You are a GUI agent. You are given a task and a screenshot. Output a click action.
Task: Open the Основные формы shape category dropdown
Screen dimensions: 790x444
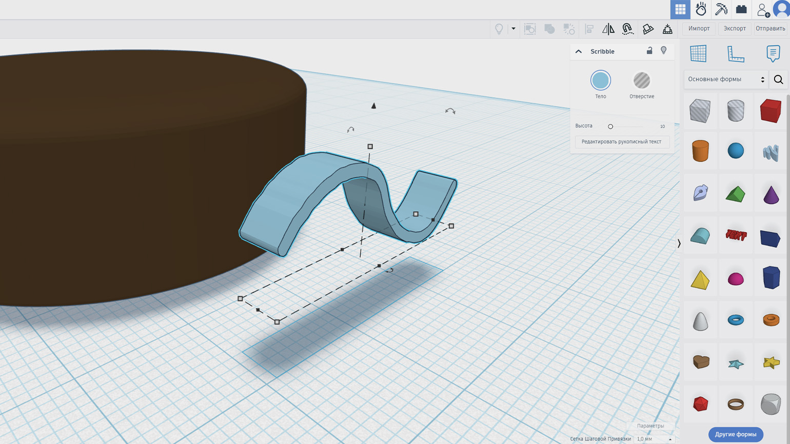[726, 79]
